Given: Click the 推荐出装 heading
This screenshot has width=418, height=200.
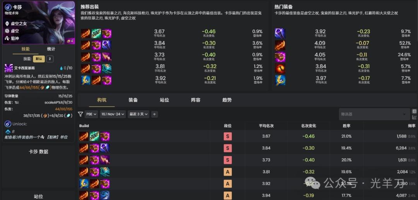Looking at the screenshot, I should 89,7.
